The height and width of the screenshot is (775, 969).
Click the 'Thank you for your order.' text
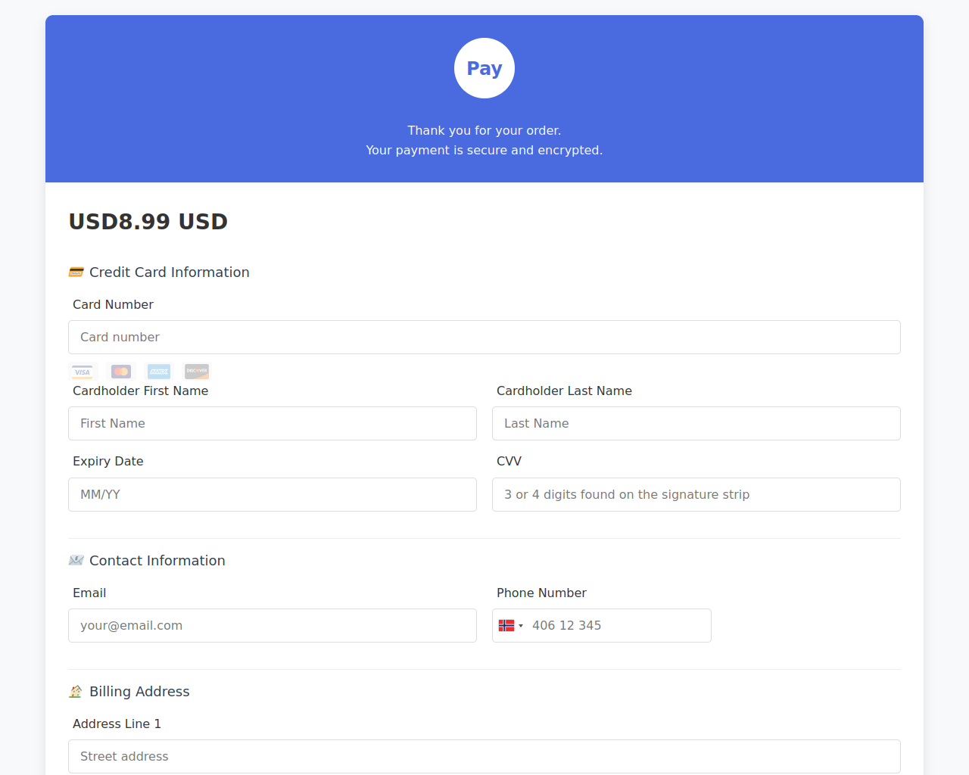tap(484, 130)
